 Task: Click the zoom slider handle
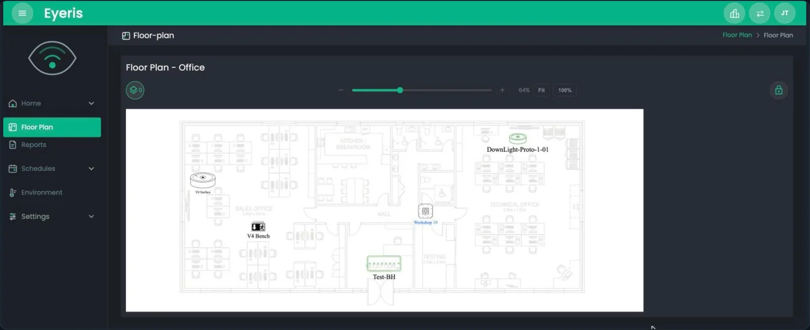[x=400, y=90]
